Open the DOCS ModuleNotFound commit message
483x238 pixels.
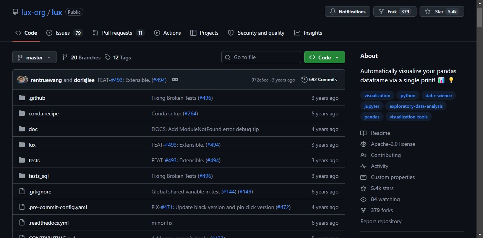pyautogui.click(x=205, y=129)
